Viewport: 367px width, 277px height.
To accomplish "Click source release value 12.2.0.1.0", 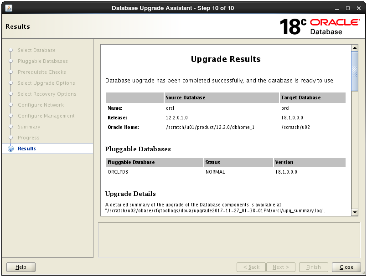I will (x=177, y=118).
